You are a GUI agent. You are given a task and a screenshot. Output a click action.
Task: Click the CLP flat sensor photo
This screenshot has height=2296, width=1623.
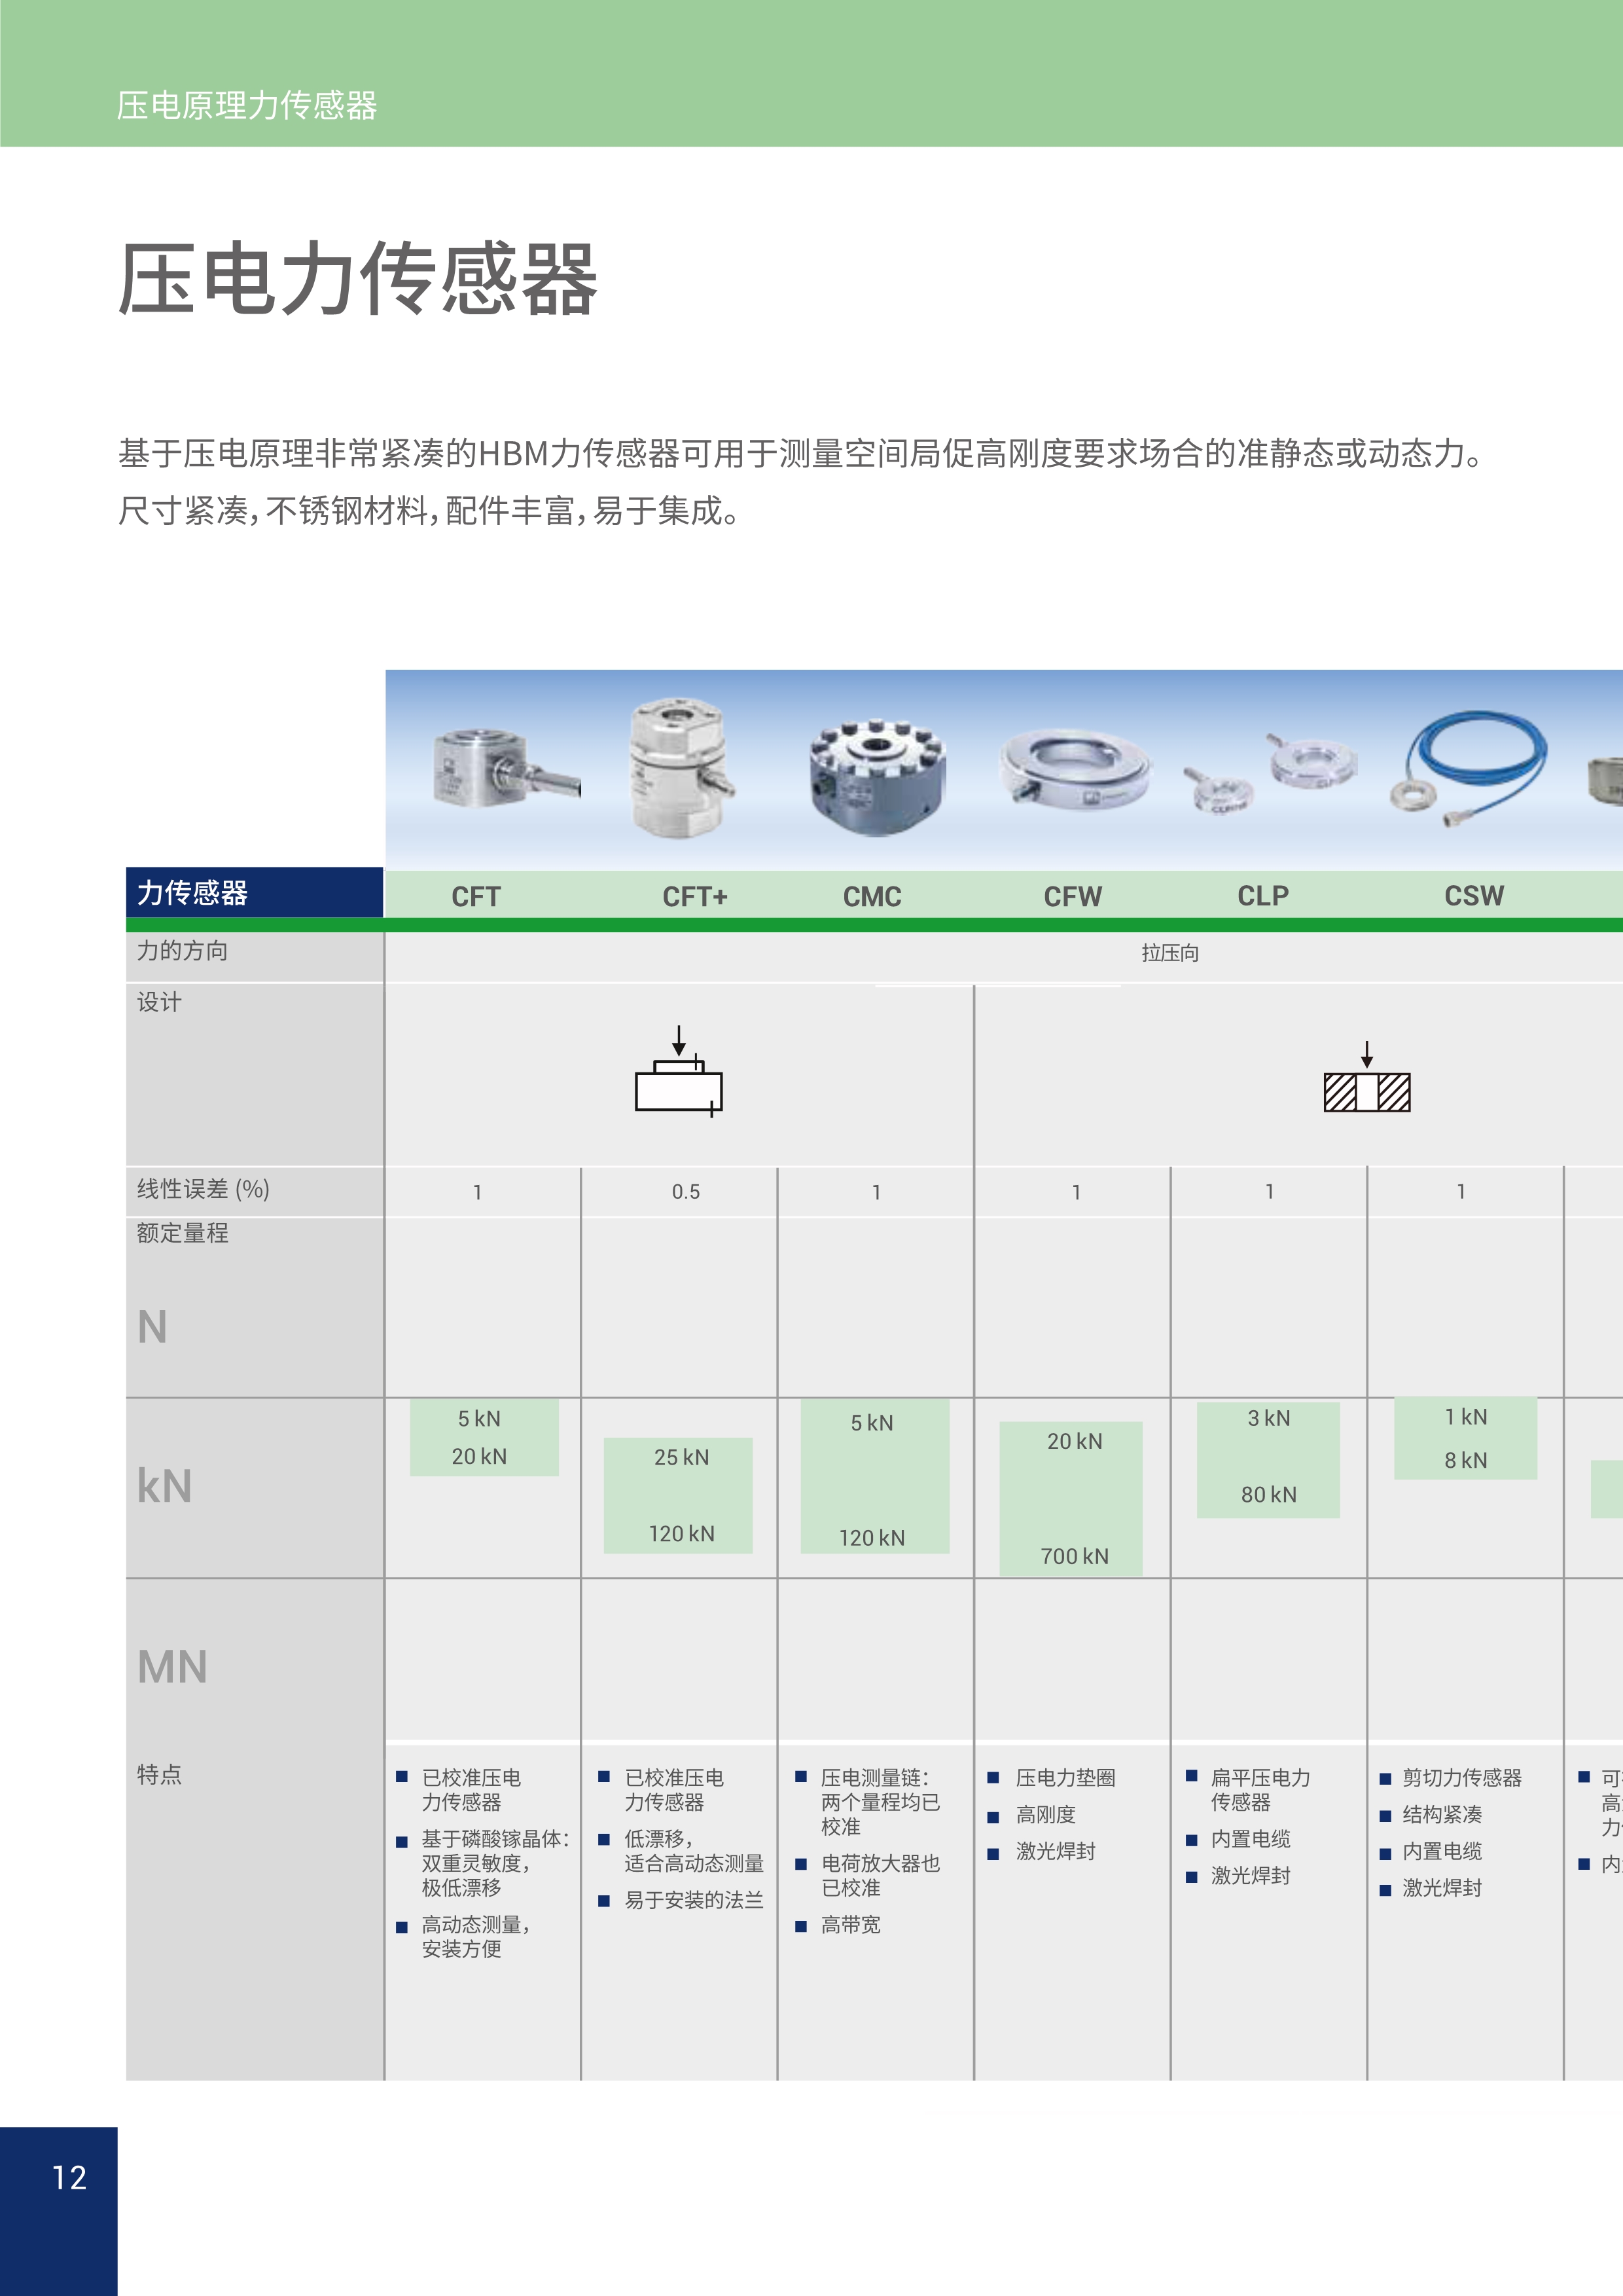click(x=1270, y=773)
